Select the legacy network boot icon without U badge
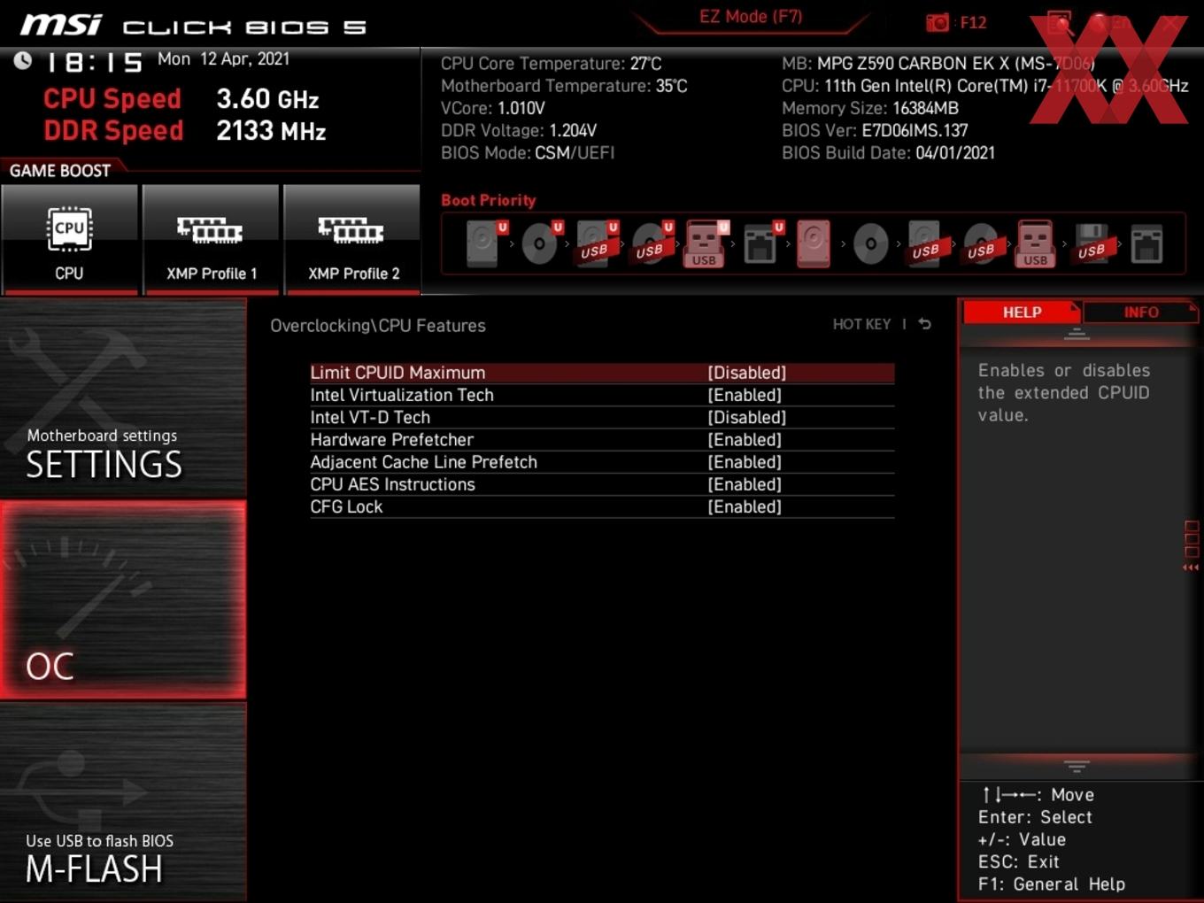Screen dimensions: 1204x903 coord(1146,243)
